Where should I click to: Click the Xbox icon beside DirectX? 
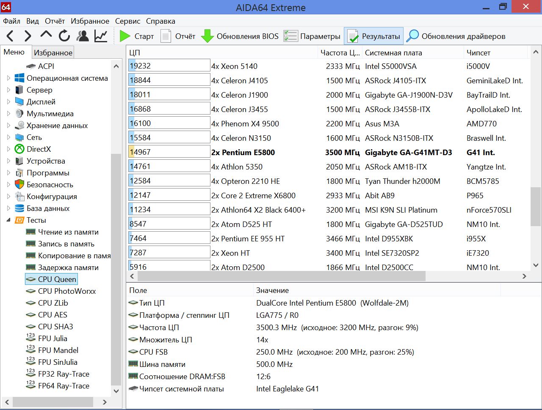(x=19, y=149)
